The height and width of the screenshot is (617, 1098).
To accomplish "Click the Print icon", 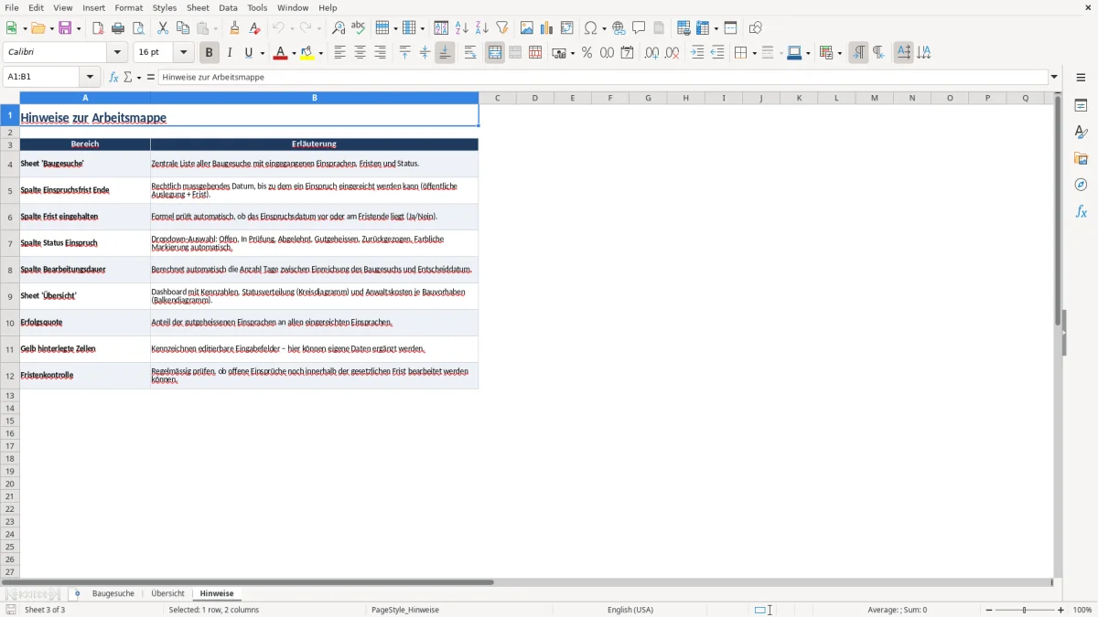I will [118, 28].
